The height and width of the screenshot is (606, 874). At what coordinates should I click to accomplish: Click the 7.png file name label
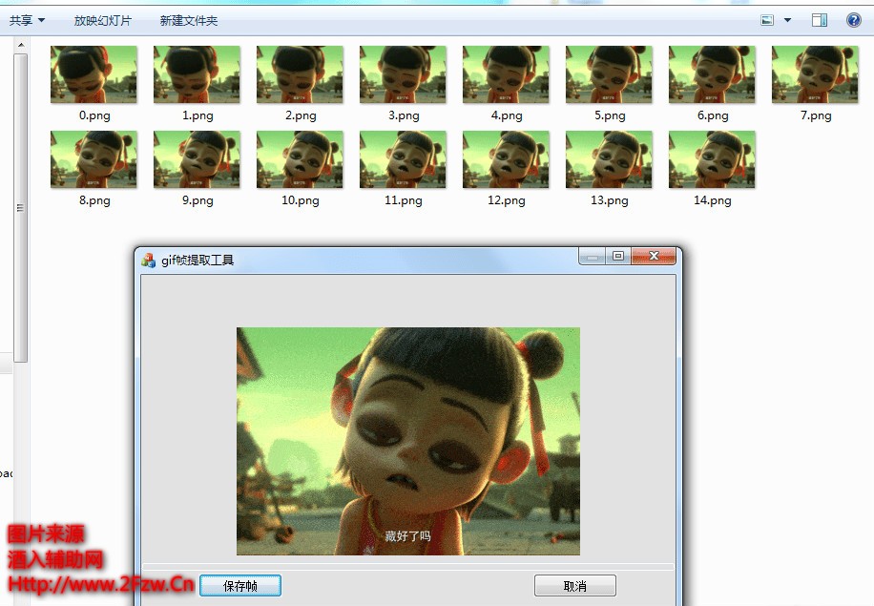pos(816,115)
